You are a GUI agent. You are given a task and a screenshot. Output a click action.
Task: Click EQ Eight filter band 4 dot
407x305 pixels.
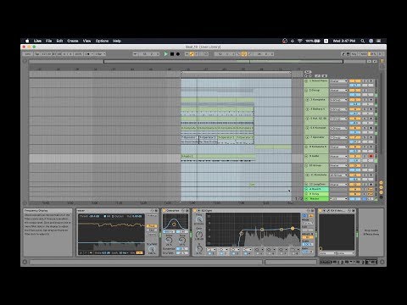293,228
